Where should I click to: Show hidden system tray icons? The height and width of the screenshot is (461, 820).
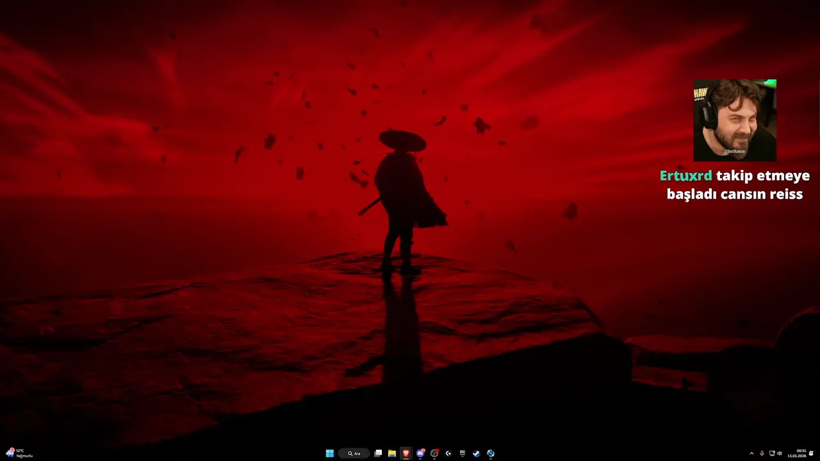point(751,453)
